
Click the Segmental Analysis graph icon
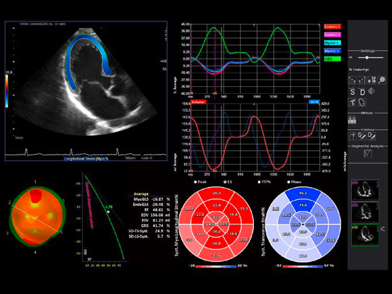coord(367,153)
